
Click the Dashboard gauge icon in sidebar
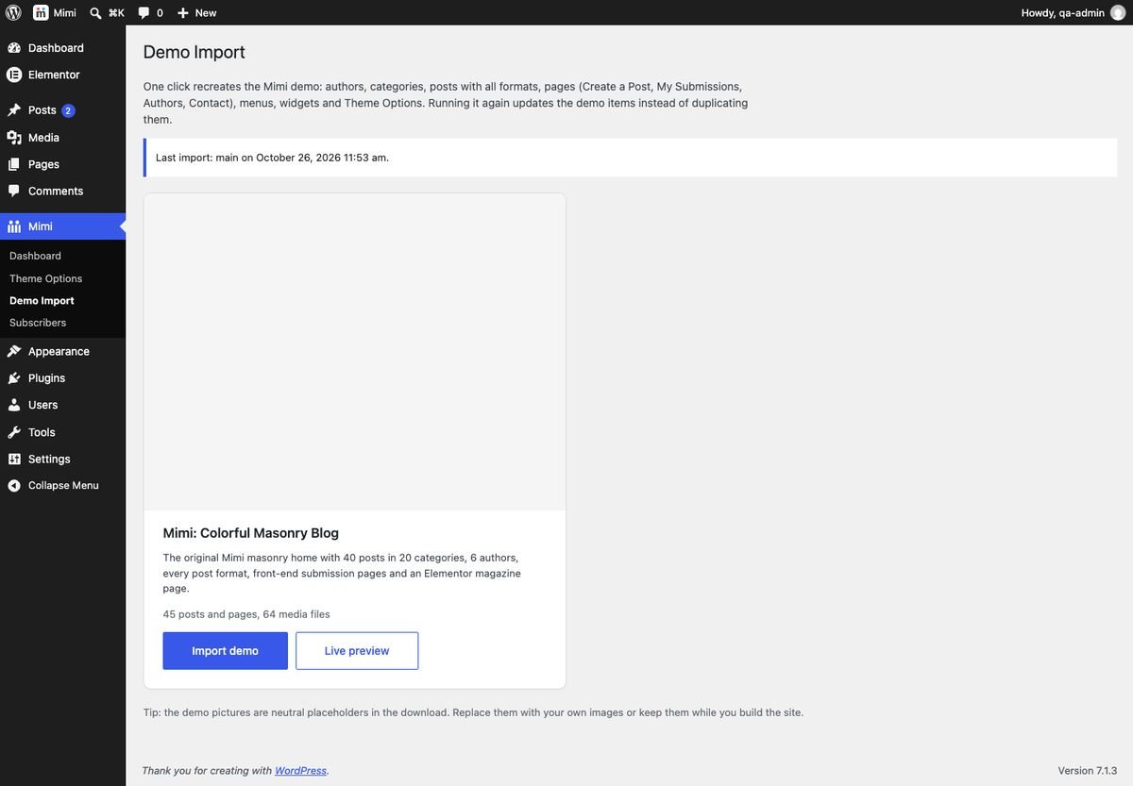click(14, 48)
